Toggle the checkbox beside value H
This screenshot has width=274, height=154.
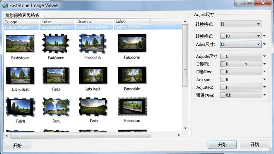pyautogui.click(x=223, y=64)
